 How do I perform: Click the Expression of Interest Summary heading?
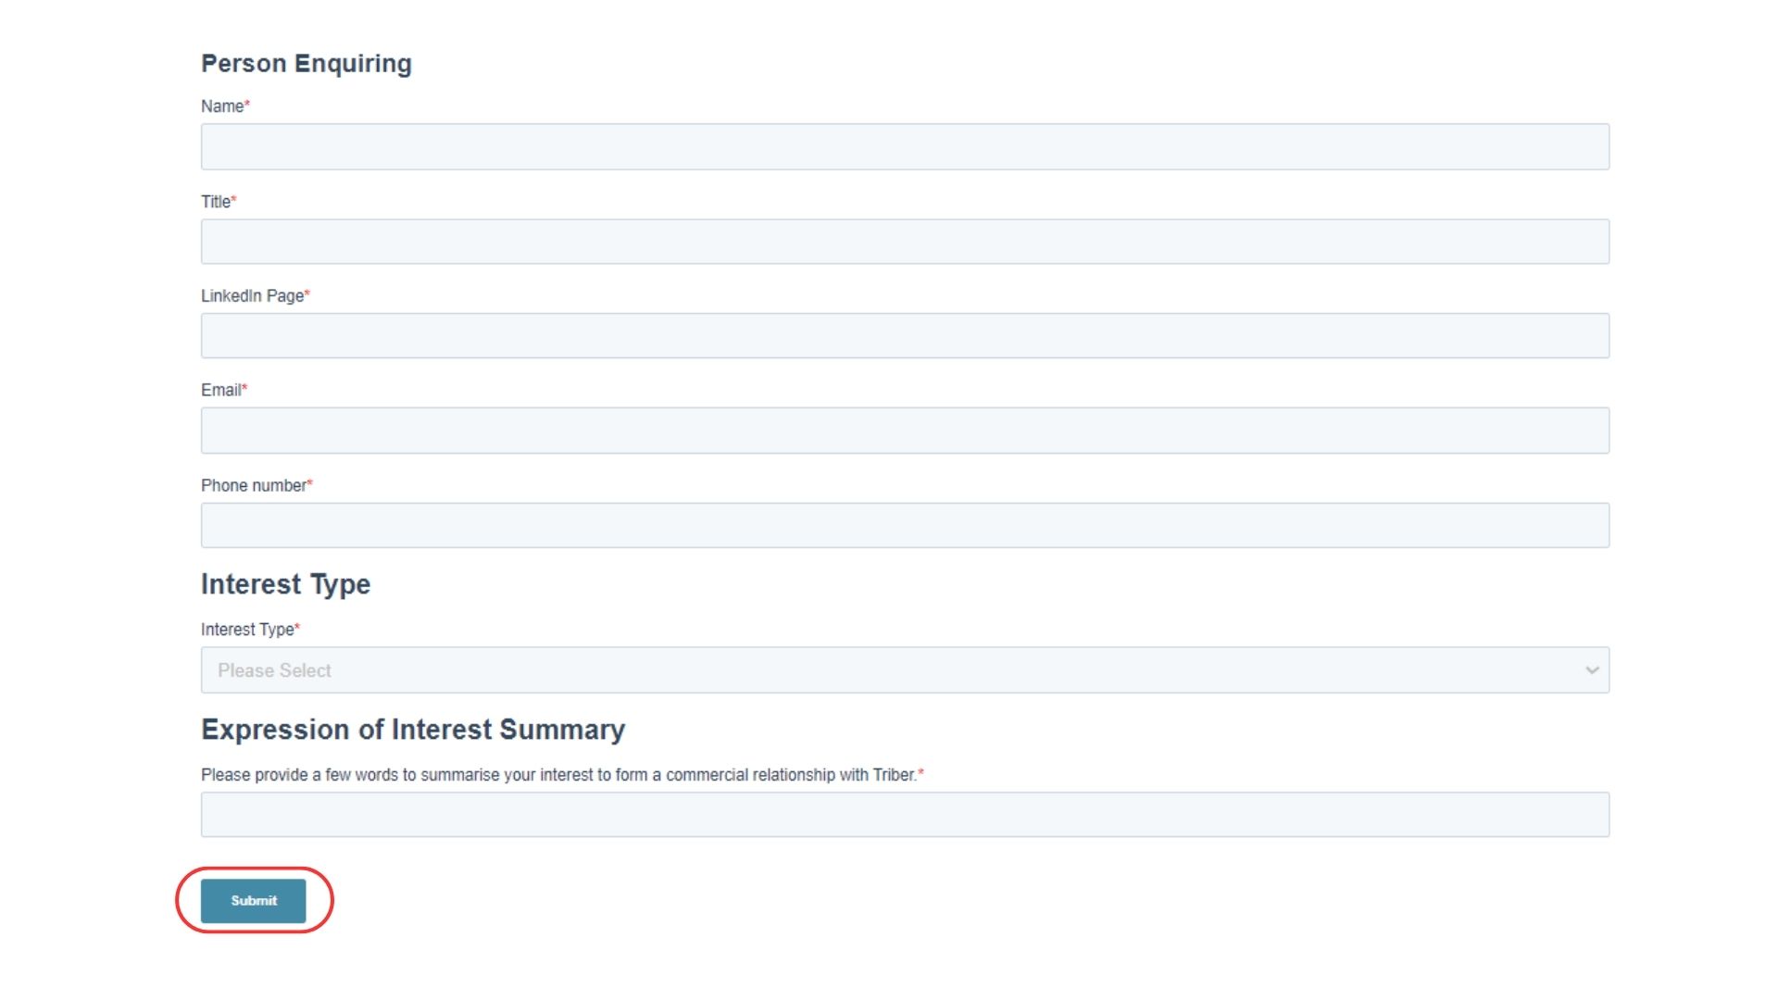413,730
